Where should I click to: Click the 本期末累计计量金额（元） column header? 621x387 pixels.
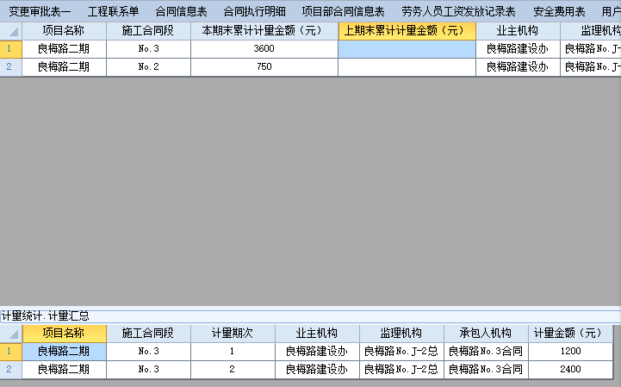[x=264, y=31]
